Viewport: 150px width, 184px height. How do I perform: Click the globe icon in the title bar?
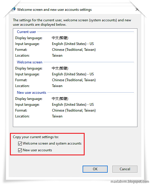(13, 9)
